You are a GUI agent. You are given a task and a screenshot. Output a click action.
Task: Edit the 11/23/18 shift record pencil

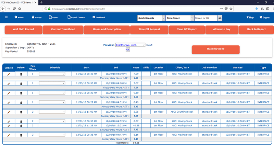9,83
